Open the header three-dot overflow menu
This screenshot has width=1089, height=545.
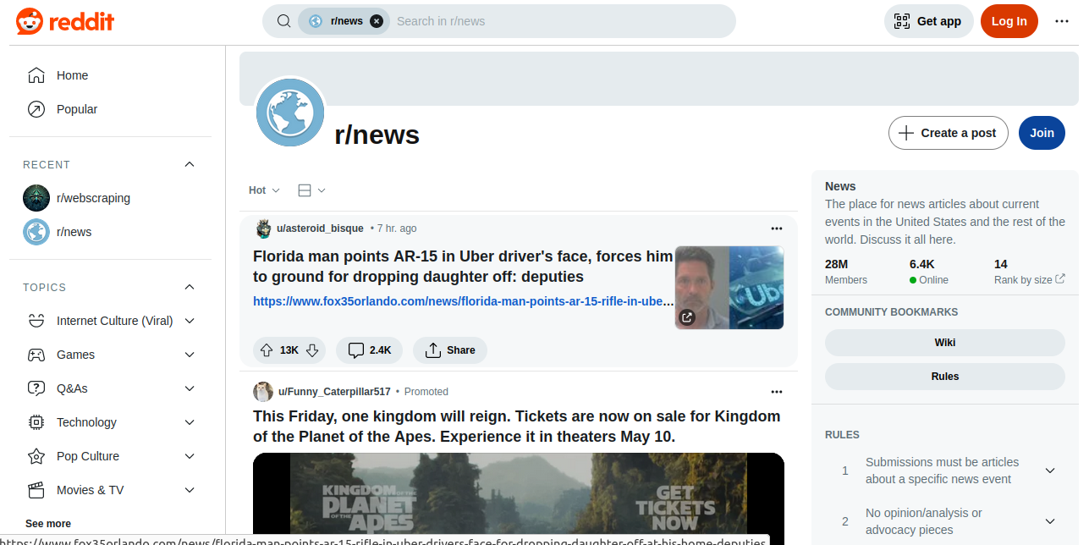pyautogui.click(x=1062, y=21)
